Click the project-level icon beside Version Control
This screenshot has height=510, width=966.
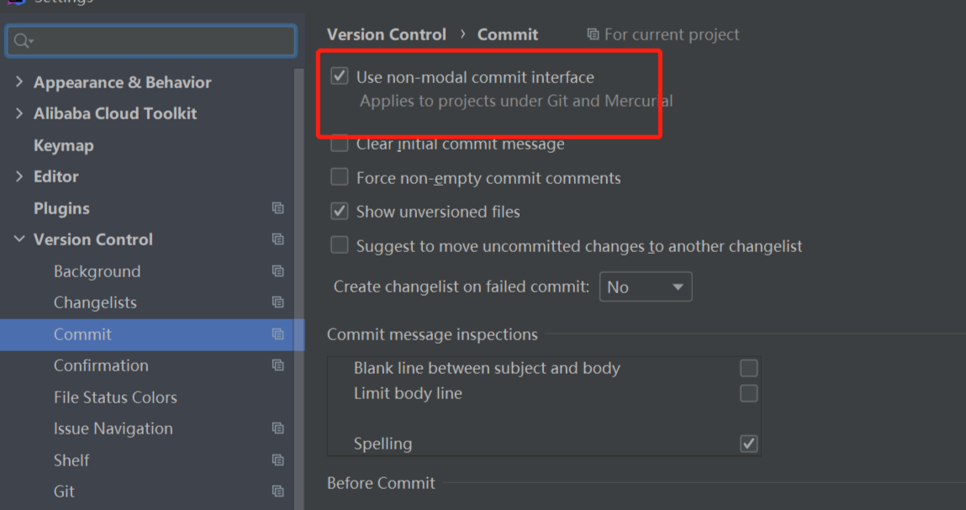[x=277, y=239]
